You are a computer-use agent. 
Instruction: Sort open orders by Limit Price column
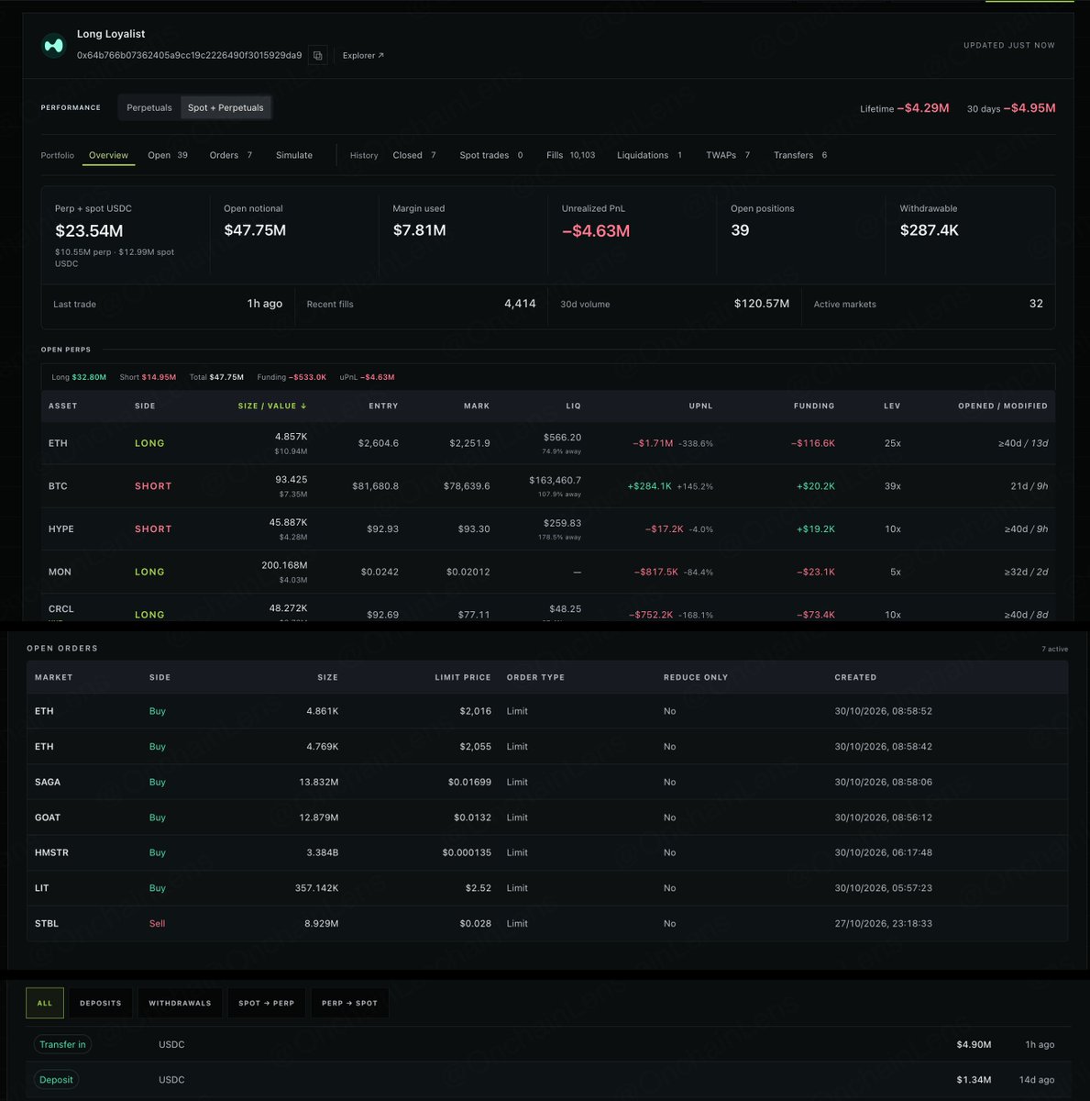463,677
